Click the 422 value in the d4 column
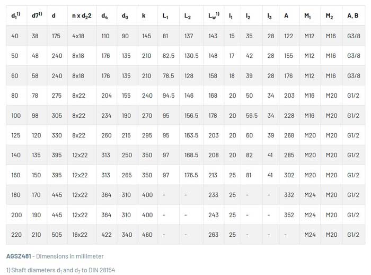 coord(106,235)
